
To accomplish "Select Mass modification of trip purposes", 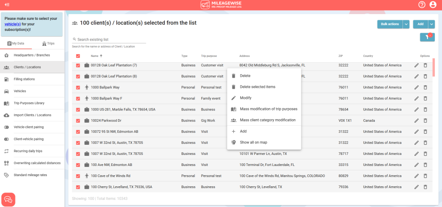I will click(264, 109).
